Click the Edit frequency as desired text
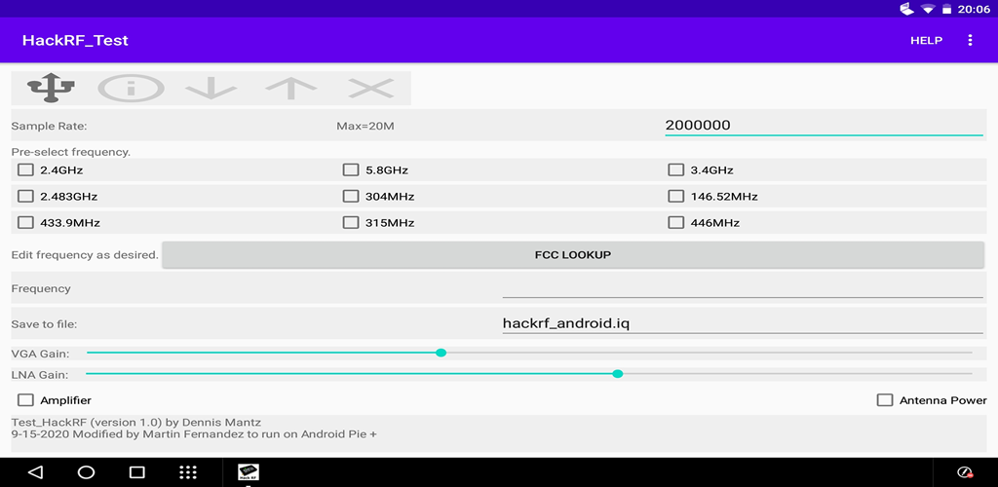Screen dimensions: 998x487 tap(85, 255)
